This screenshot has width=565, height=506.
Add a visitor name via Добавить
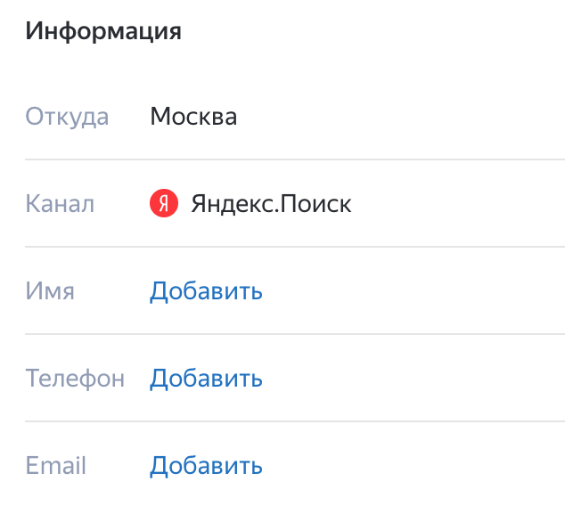[206, 291]
